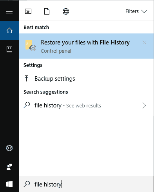The image size is (154, 192).
Task: Dismiss the File History best match result
Action: pos(144,42)
